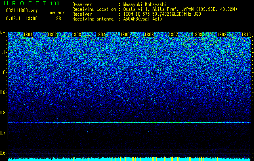
Task: Click the date stamp 10.02.11 13:00
Action: click(21, 19)
